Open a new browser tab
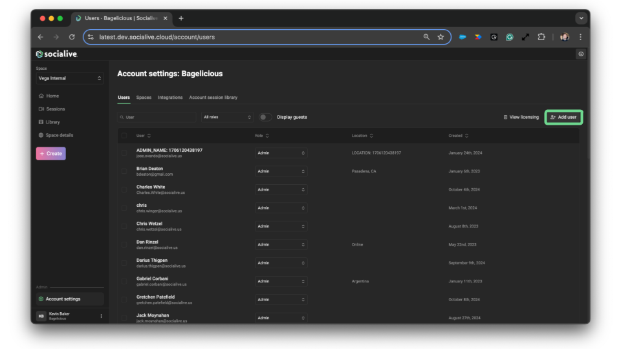The height and width of the screenshot is (349, 621). coord(181,18)
